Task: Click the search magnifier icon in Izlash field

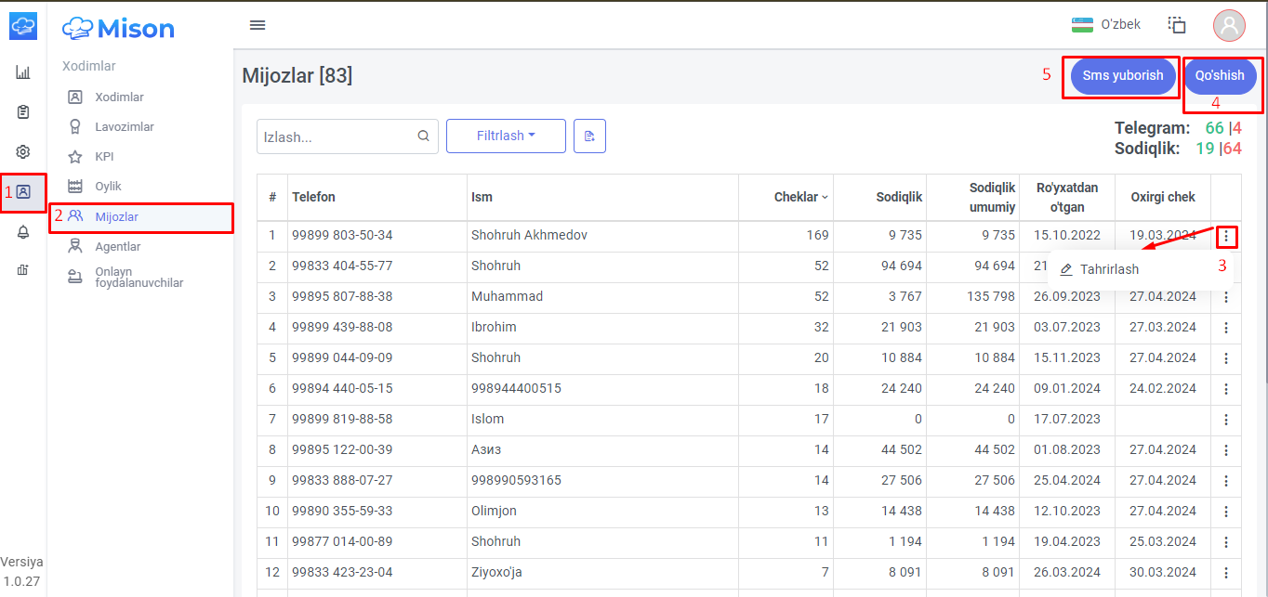Action: [x=423, y=136]
